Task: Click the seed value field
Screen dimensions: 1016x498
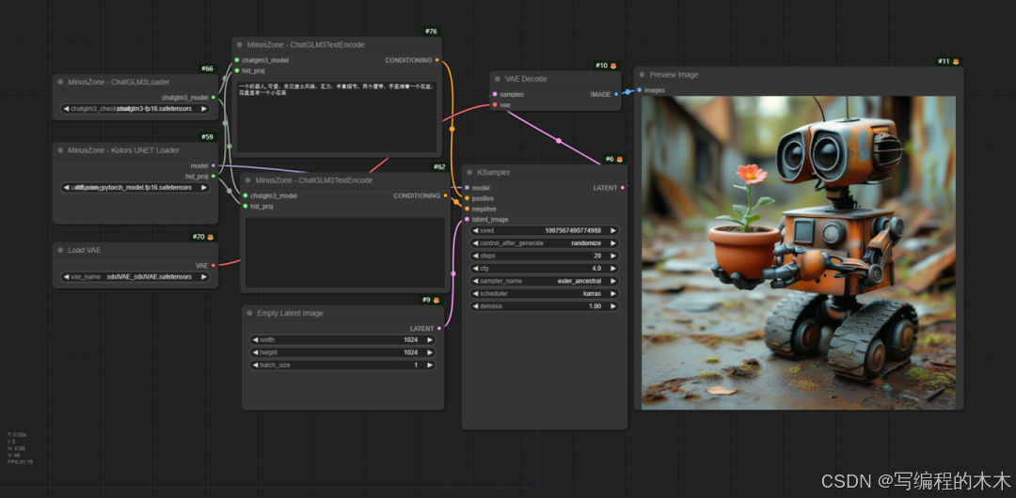Action: click(545, 230)
